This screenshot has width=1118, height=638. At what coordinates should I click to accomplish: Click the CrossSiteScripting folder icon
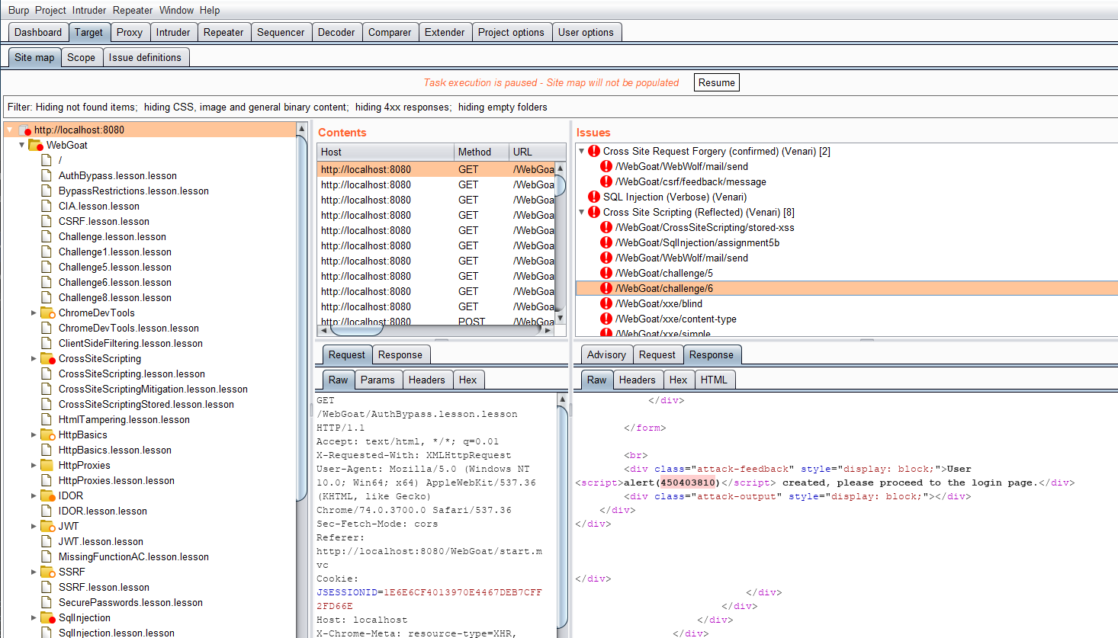point(47,358)
